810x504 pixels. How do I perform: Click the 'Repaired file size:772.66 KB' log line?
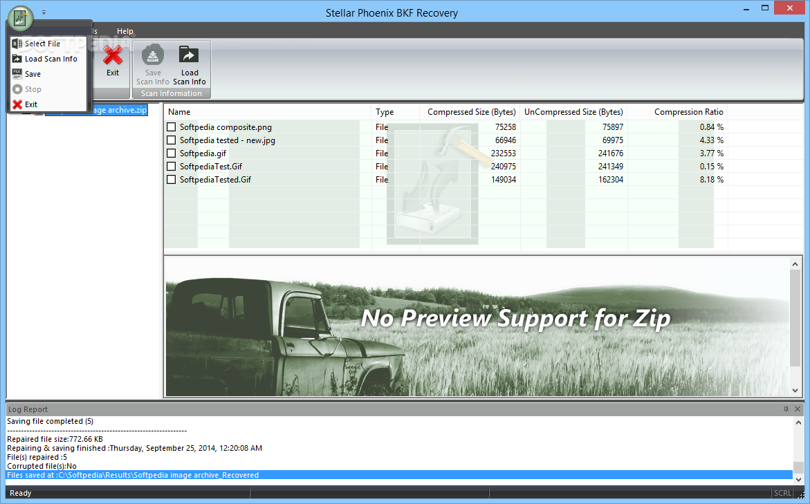(55, 440)
